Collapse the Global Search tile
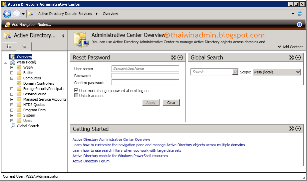This screenshot has height=181, width=307. coord(298,57)
